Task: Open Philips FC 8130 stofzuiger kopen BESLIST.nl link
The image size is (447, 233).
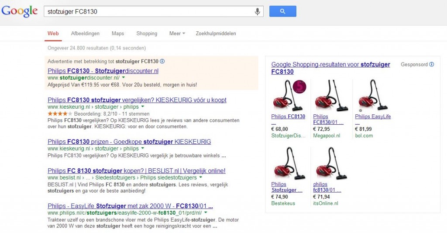Action: 137,171
